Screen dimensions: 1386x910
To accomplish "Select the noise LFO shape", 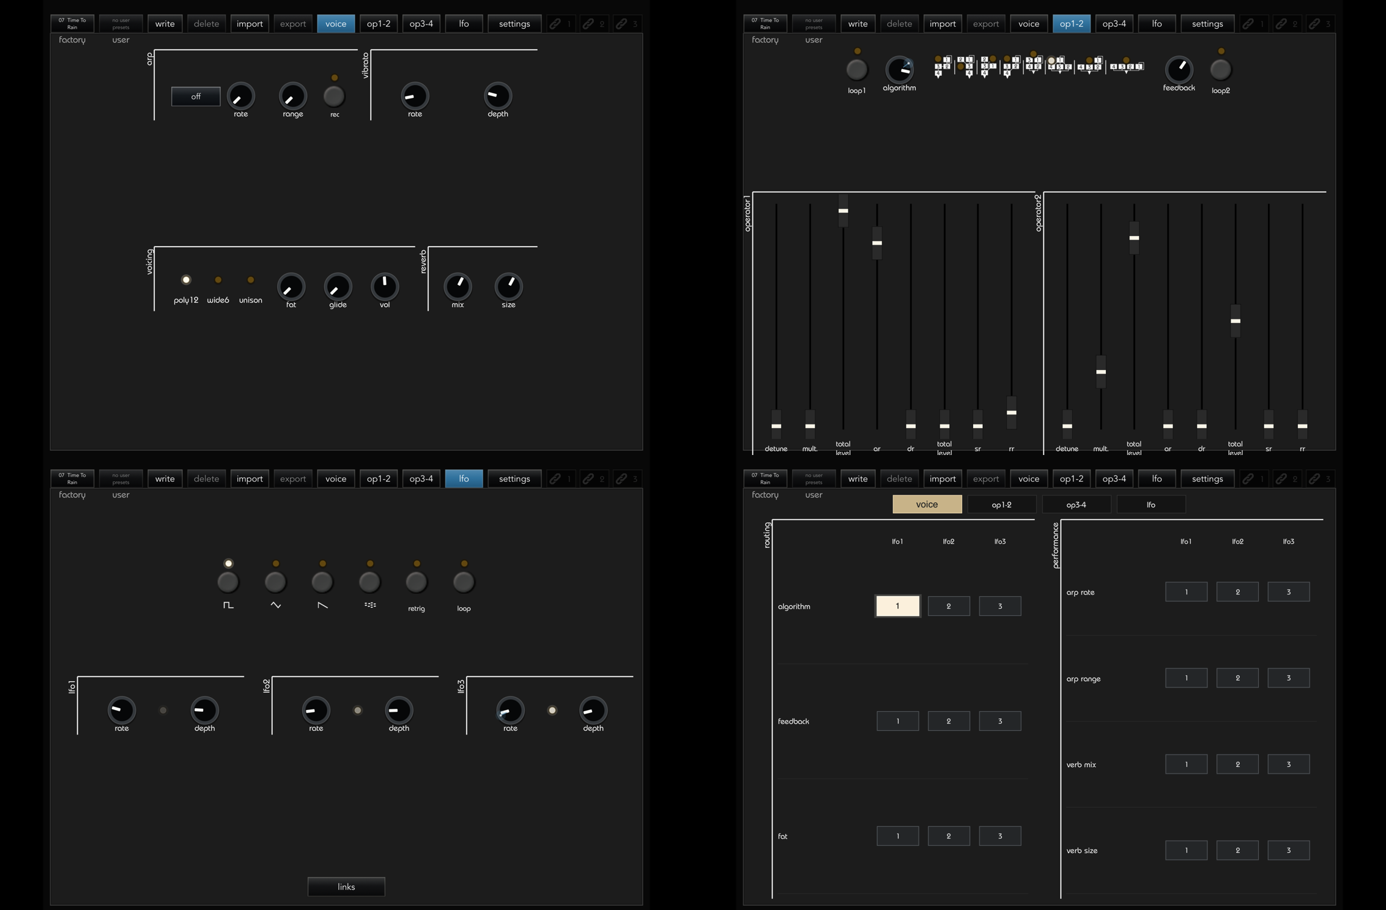I will [369, 582].
